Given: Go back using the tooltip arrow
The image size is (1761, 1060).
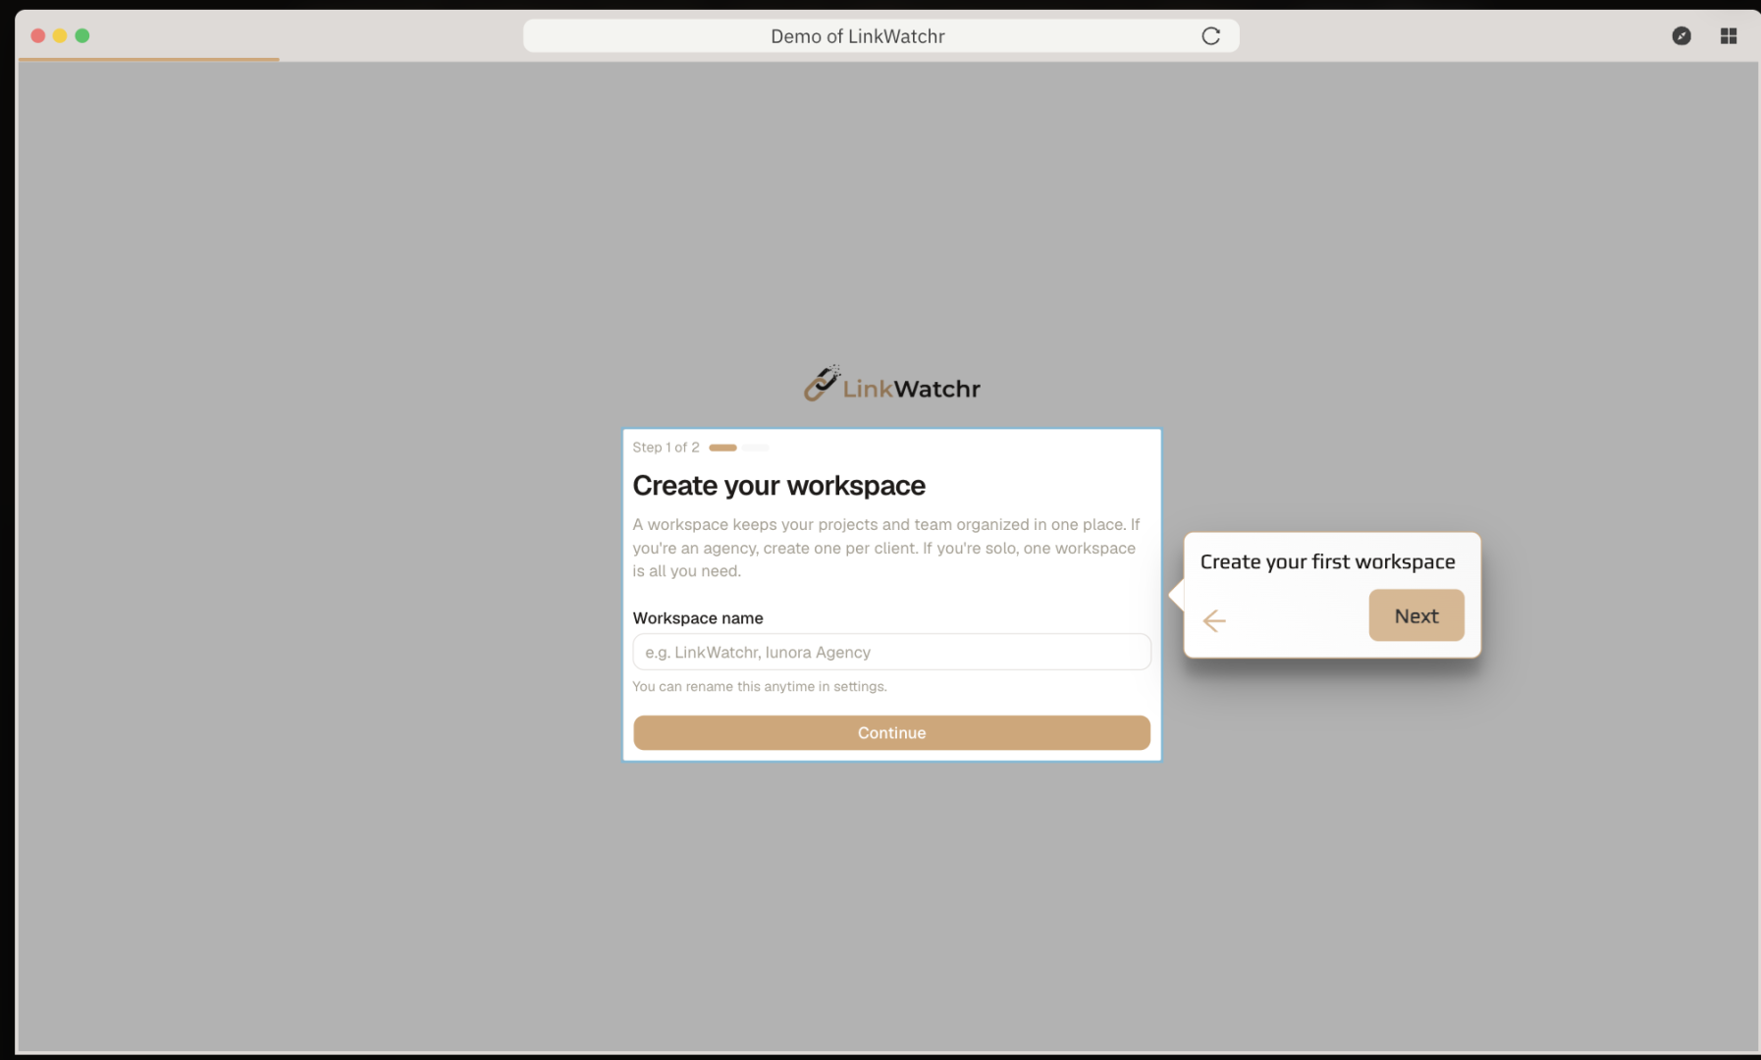Looking at the screenshot, I should (1214, 620).
